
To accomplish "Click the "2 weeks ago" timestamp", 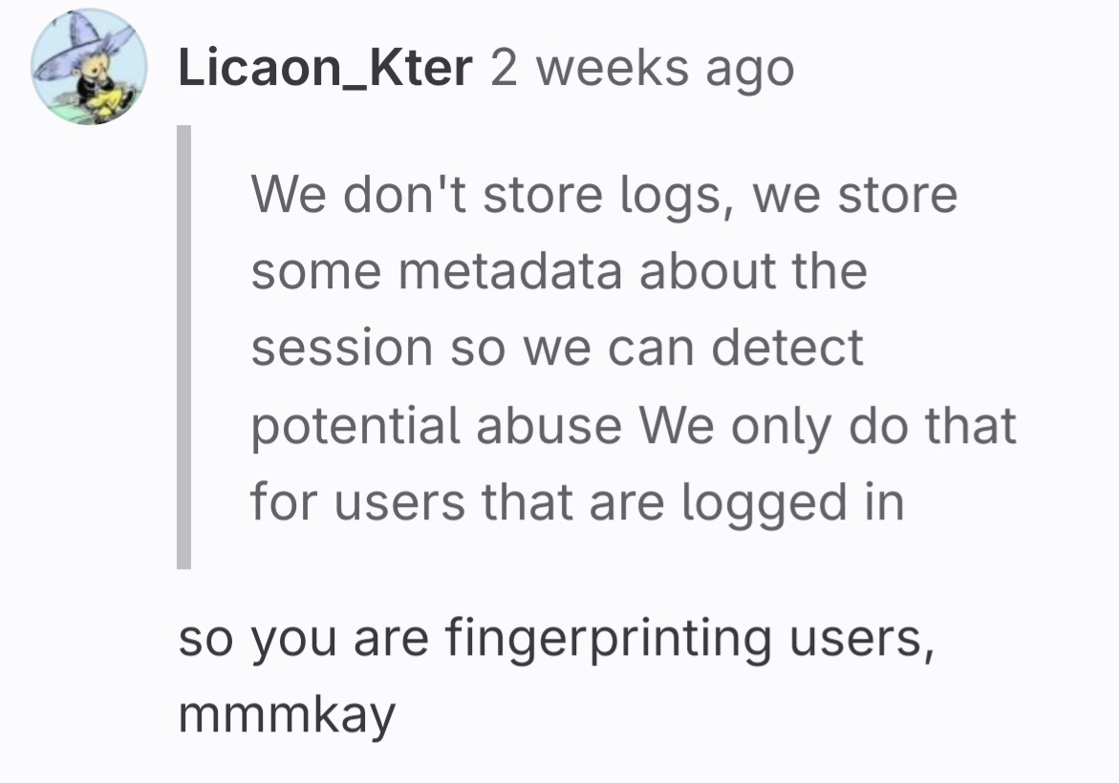I will pos(641,69).
